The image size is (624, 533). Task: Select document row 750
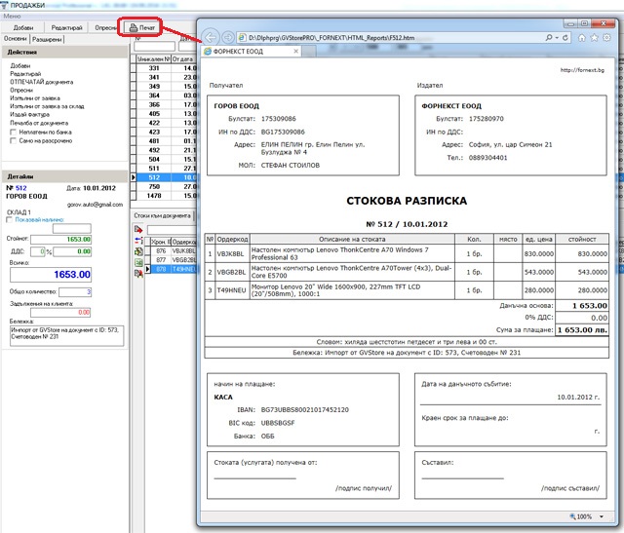pyautogui.click(x=166, y=186)
